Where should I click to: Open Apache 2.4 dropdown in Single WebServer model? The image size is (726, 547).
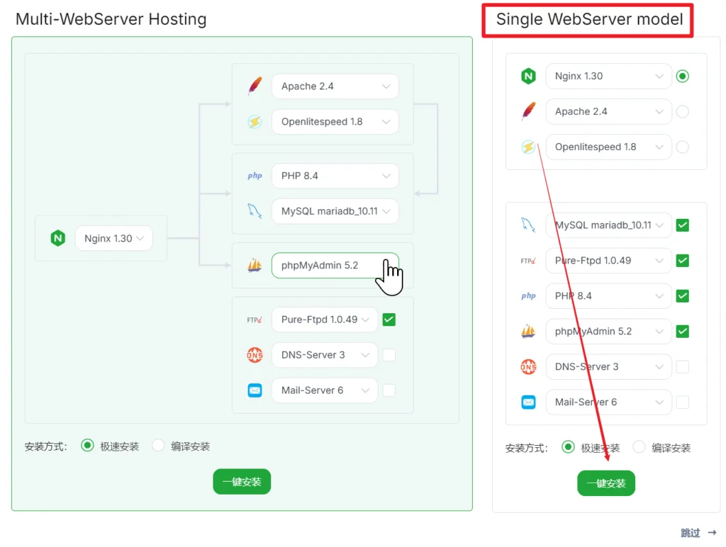608,111
